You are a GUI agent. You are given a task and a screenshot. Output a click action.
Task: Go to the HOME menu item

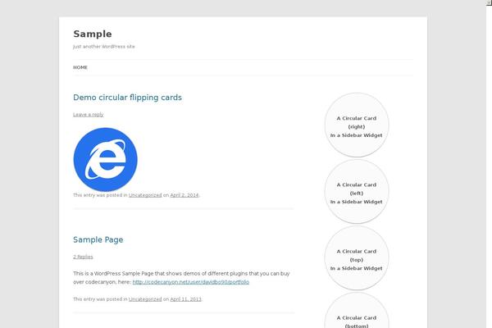coord(80,67)
